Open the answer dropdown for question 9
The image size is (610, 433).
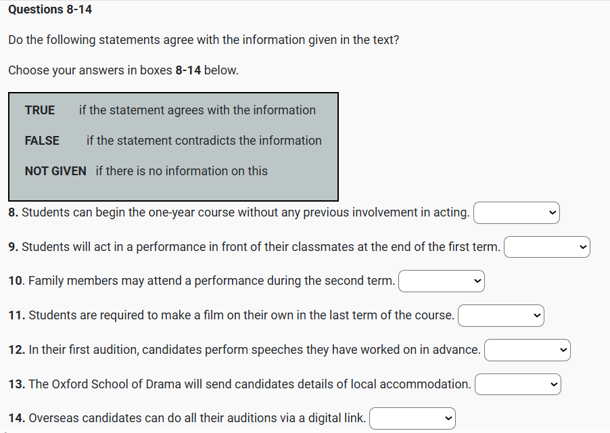(546, 248)
